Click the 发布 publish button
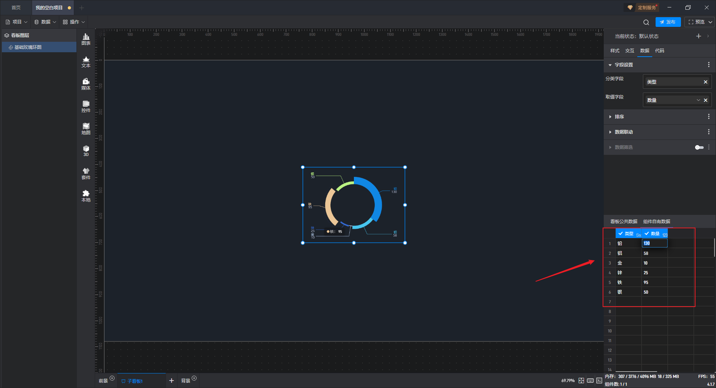 coord(668,22)
